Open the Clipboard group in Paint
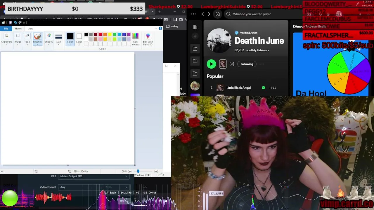 click(7, 38)
